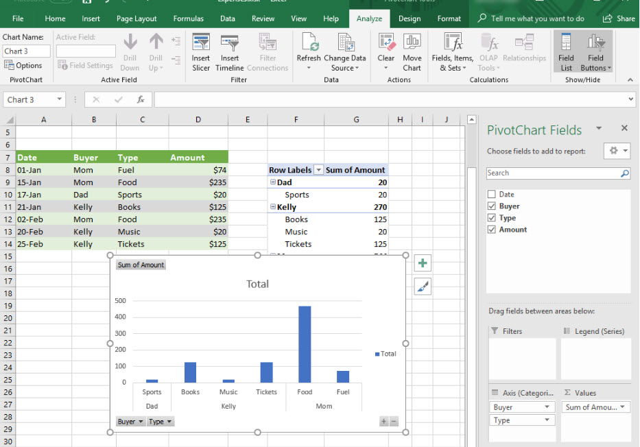640x447 pixels.
Task: Uncheck the Amount field checkbox
Action: point(491,230)
